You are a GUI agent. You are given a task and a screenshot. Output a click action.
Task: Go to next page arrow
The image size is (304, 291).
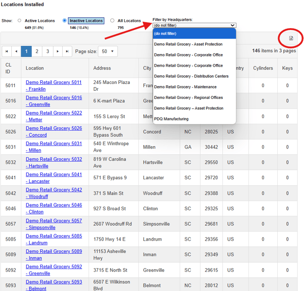(x=58, y=51)
